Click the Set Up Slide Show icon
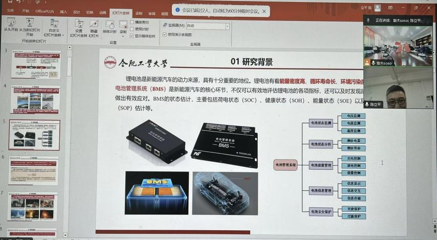The height and width of the screenshot is (240, 437). click(x=79, y=26)
